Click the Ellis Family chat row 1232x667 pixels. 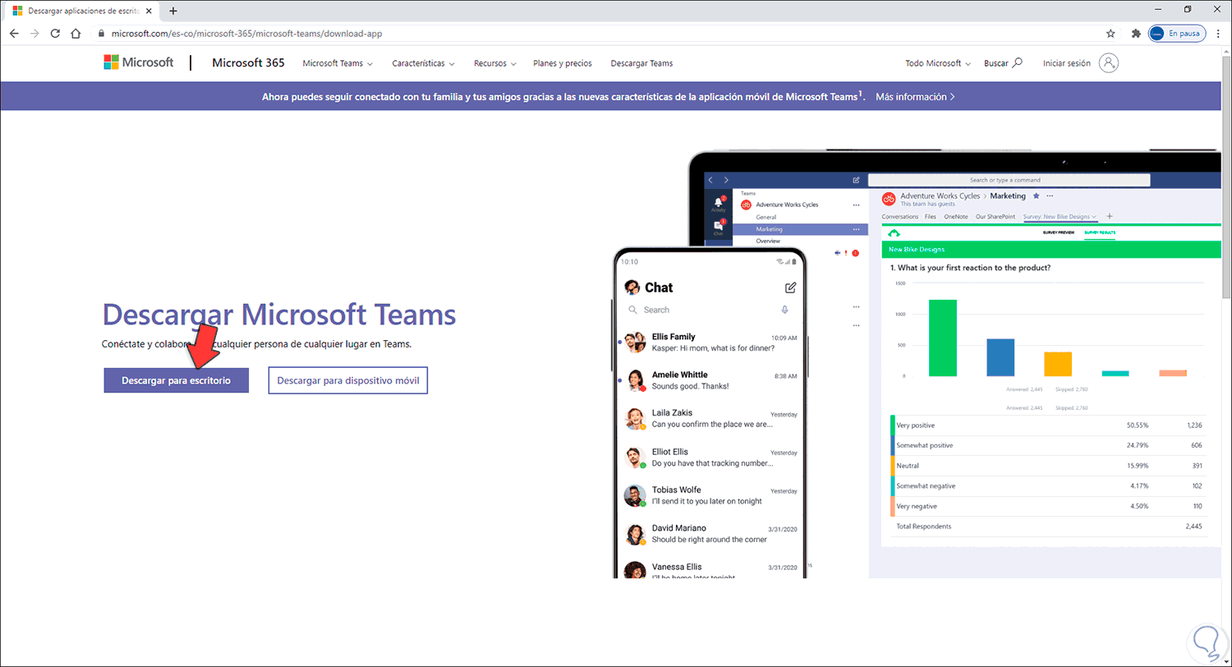tap(710, 343)
